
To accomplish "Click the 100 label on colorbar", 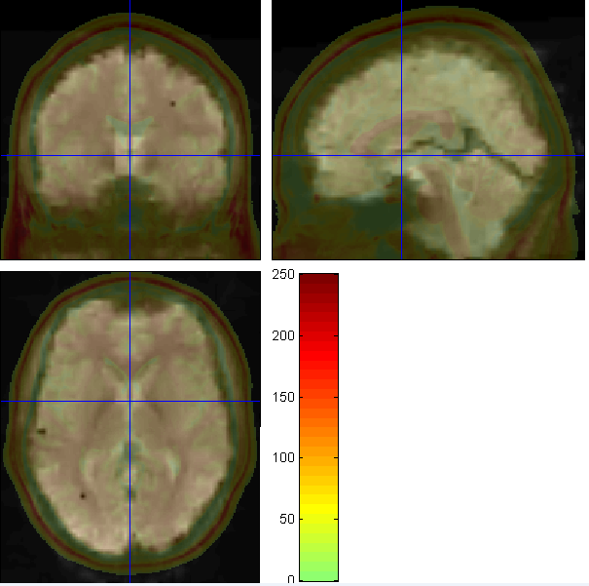I will [x=283, y=458].
